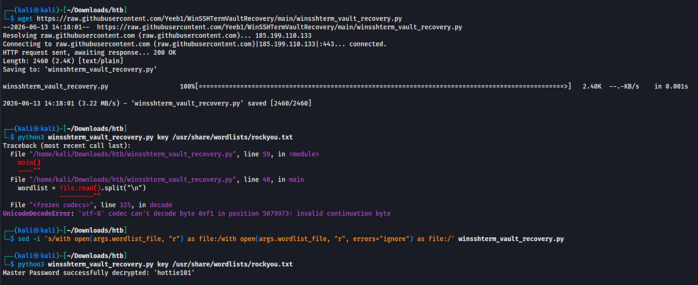698x285 pixels.
Task: Click the 'wordlist = file.read().split' code line
Action: coord(81,188)
